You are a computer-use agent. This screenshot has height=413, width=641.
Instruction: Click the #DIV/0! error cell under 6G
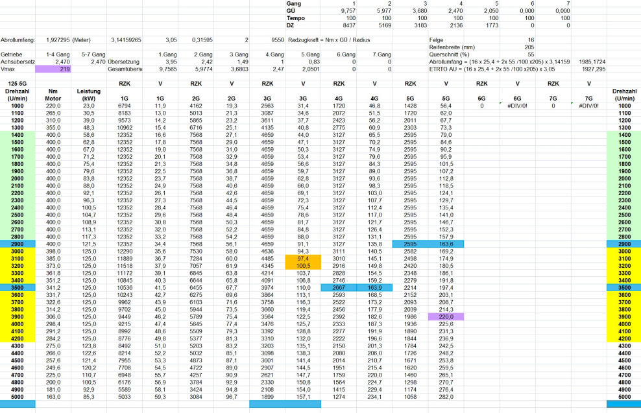point(518,106)
